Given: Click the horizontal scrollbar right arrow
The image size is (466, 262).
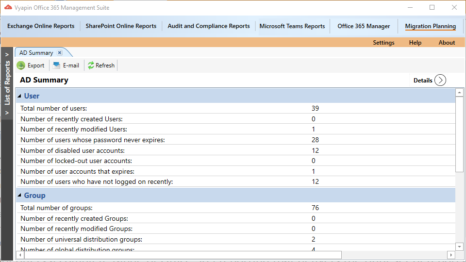Looking at the screenshot, I should tap(451, 255).
